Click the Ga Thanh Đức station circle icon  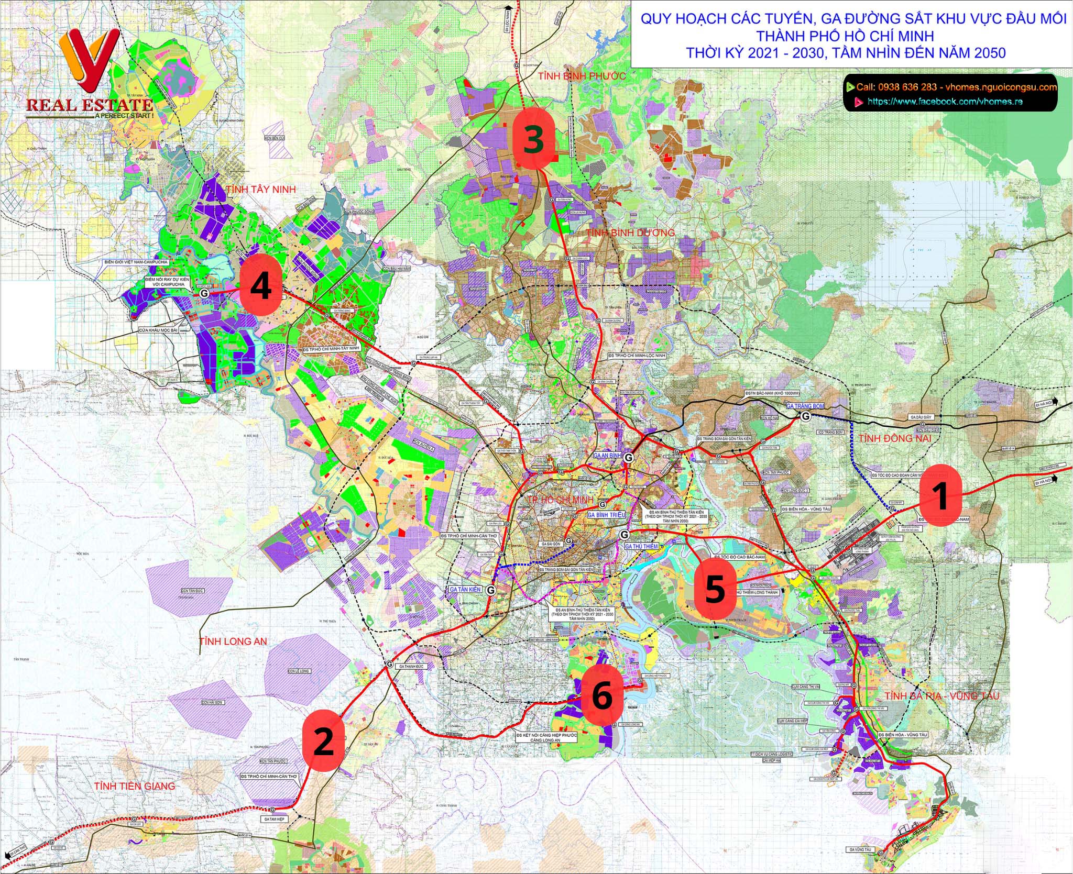click(x=389, y=664)
